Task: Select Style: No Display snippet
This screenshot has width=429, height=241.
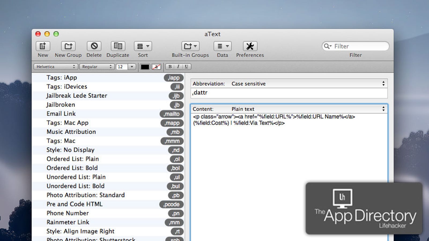Action: pos(108,150)
